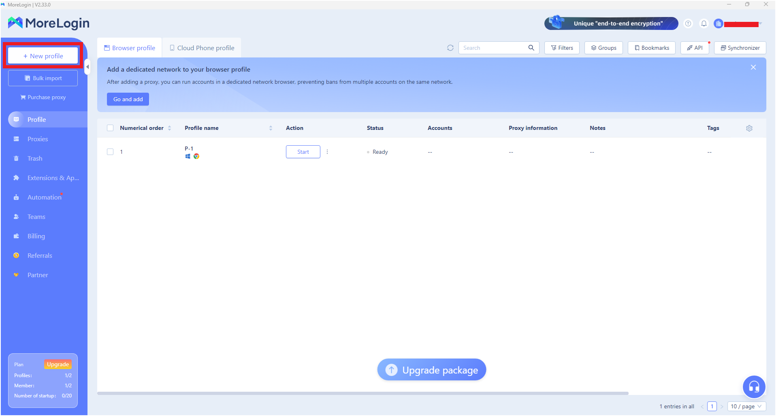The height and width of the screenshot is (416, 776).
Task: Click the refresh profiles icon
Action: pos(450,47)
